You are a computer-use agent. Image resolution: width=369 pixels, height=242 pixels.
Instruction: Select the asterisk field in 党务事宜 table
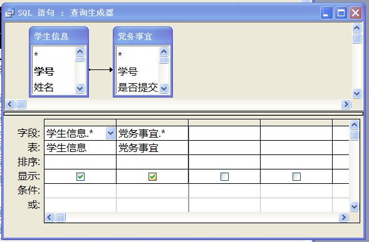click(x=120, y=55)
